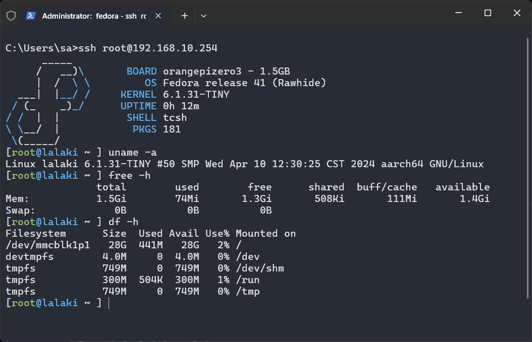Click '441M' used disk value
532x342 pixels.
[x=150, y=245]
